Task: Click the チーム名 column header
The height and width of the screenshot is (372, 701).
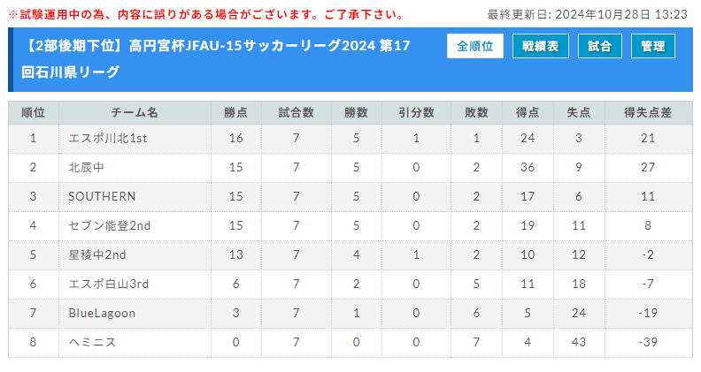Action: coord(135,112)
